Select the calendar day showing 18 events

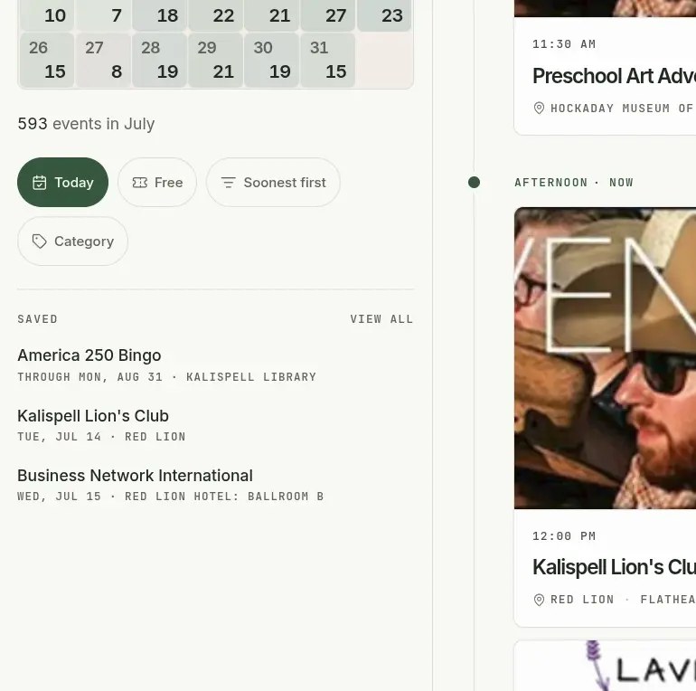click(159, 15)
